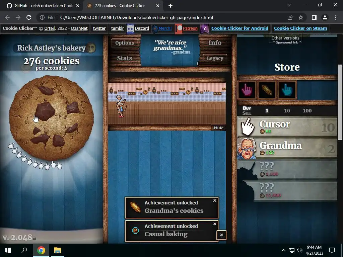Click the purple question mark banner icon
The height and width of the screenshot is (257, 343).
pos(205,29)
